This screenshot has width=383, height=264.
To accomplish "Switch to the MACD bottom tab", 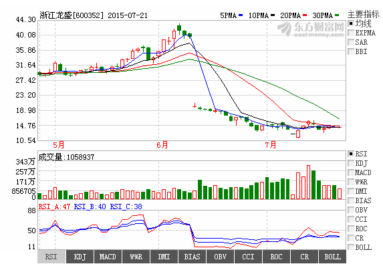I will tap(108, 257).
